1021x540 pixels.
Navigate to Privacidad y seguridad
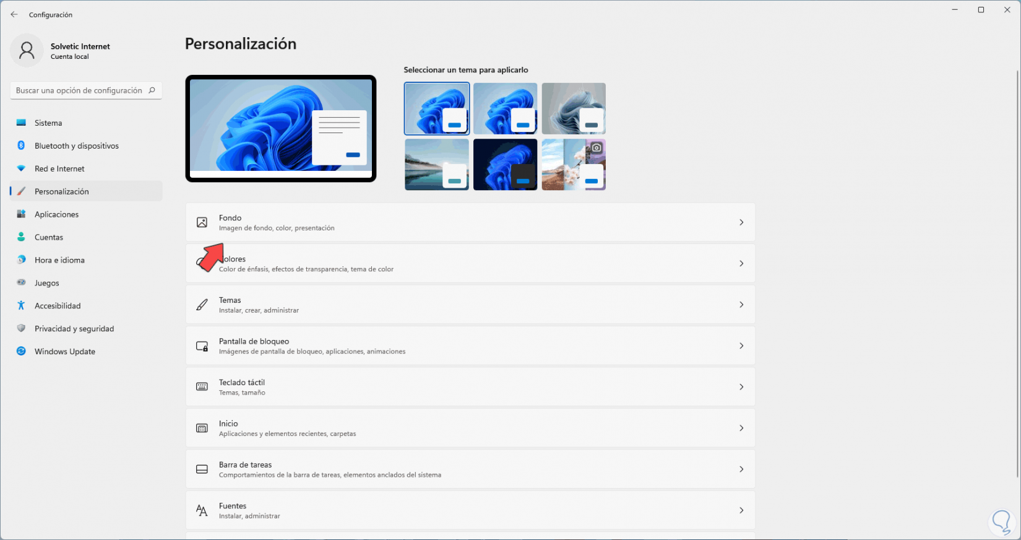coord(86,328)
